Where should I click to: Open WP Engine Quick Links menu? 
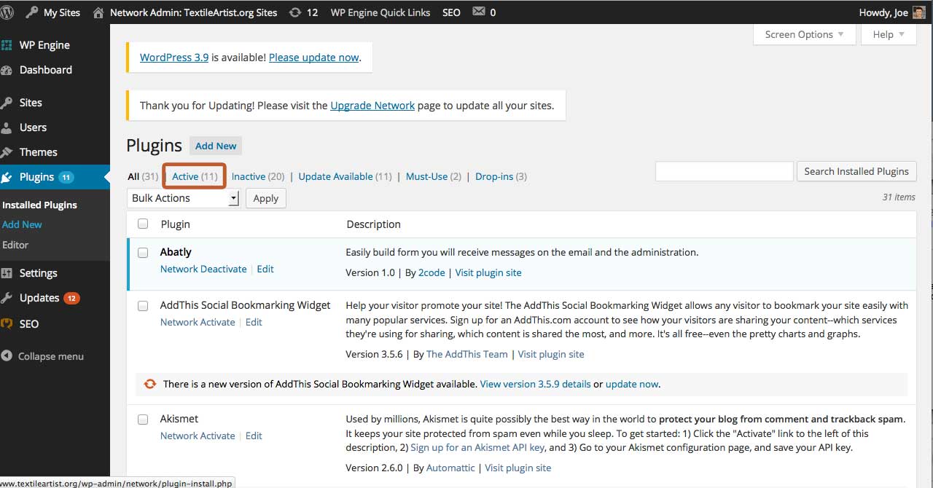[380, 12]
